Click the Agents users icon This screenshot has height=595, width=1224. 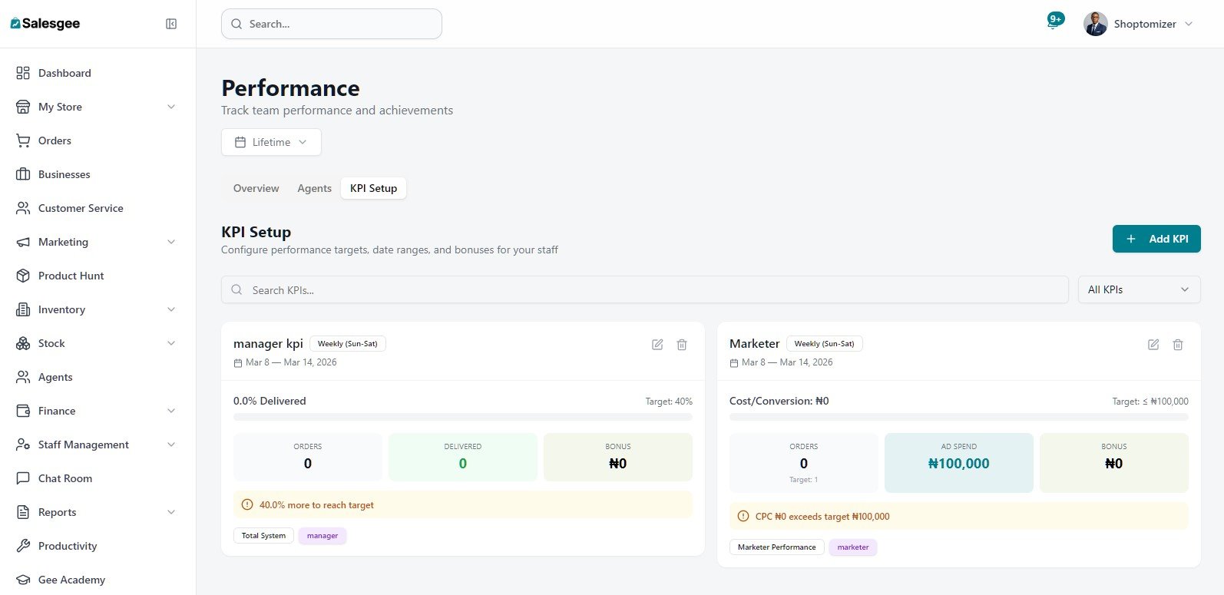click(23, 377)
